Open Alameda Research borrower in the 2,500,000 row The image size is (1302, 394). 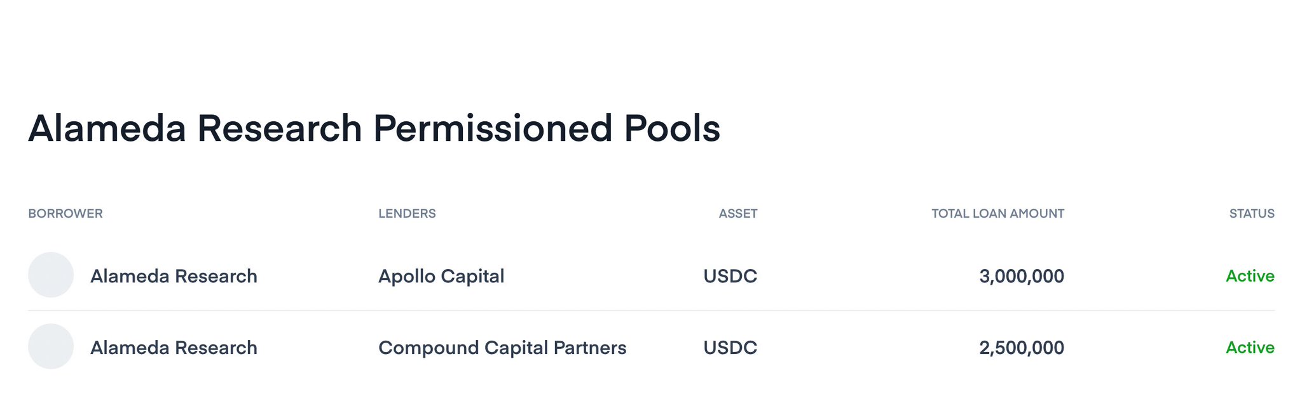pos(174,348)
